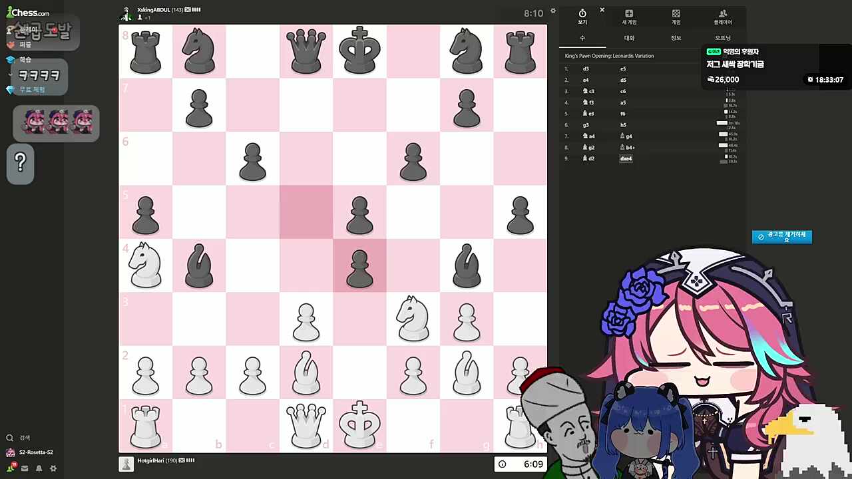Click the black bishop on b4
The height and width of the screenshot is (479, 852).
click(199, 265)
